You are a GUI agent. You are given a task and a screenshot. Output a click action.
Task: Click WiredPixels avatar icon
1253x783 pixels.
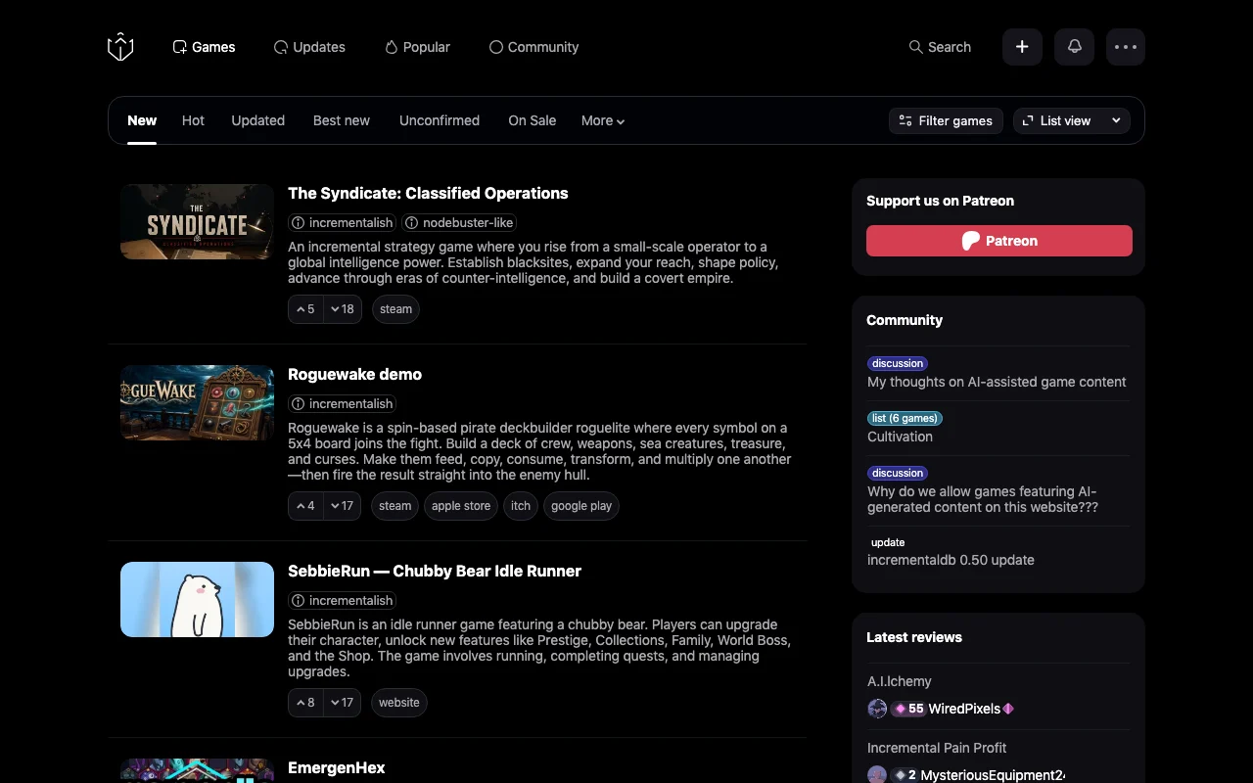(x=877, y=709)
